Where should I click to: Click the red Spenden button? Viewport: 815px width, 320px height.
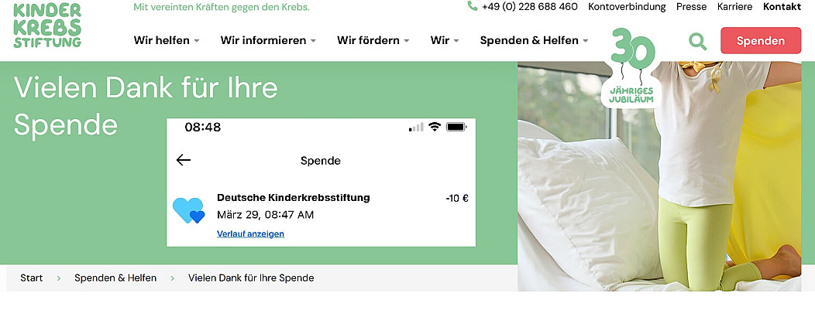(761, 40)
